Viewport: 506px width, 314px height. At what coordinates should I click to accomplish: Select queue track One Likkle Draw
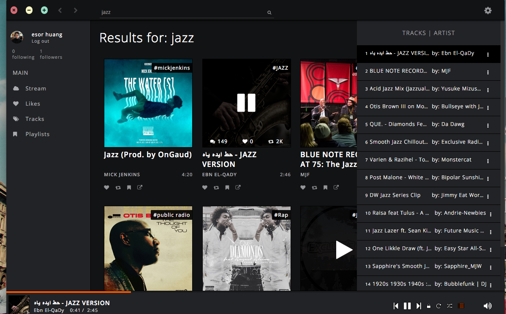429,248
